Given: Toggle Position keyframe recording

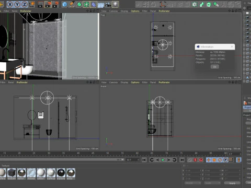Looking at the screenshot, I should pyautogui.click(x=209, y=160).
